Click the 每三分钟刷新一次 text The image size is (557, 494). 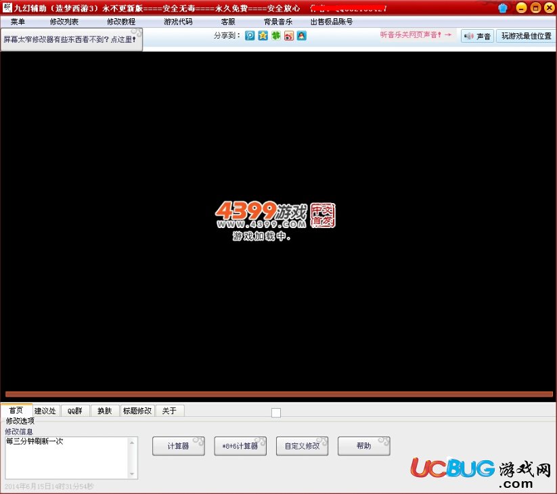pos(35,441)
